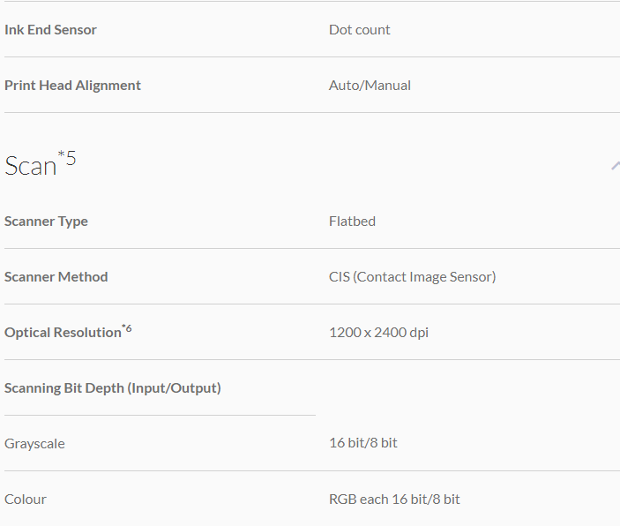Click the Optical Resolution label
620x526 pixels.
pyautogui.click(x=62, y=333)
